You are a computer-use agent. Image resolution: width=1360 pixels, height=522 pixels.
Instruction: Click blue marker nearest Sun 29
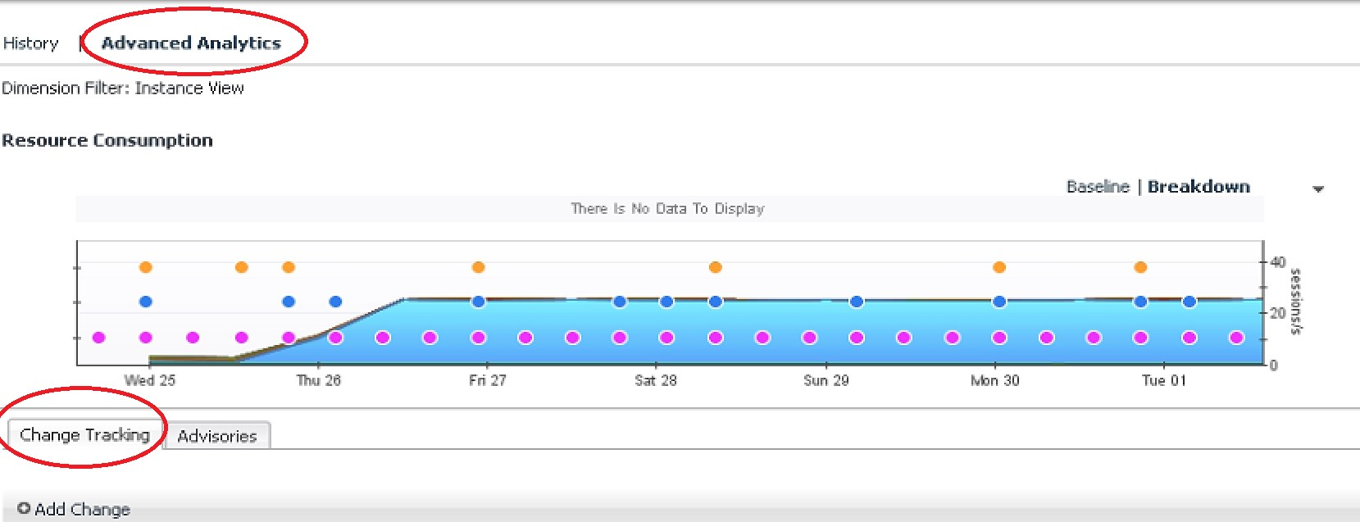[857, 302]
